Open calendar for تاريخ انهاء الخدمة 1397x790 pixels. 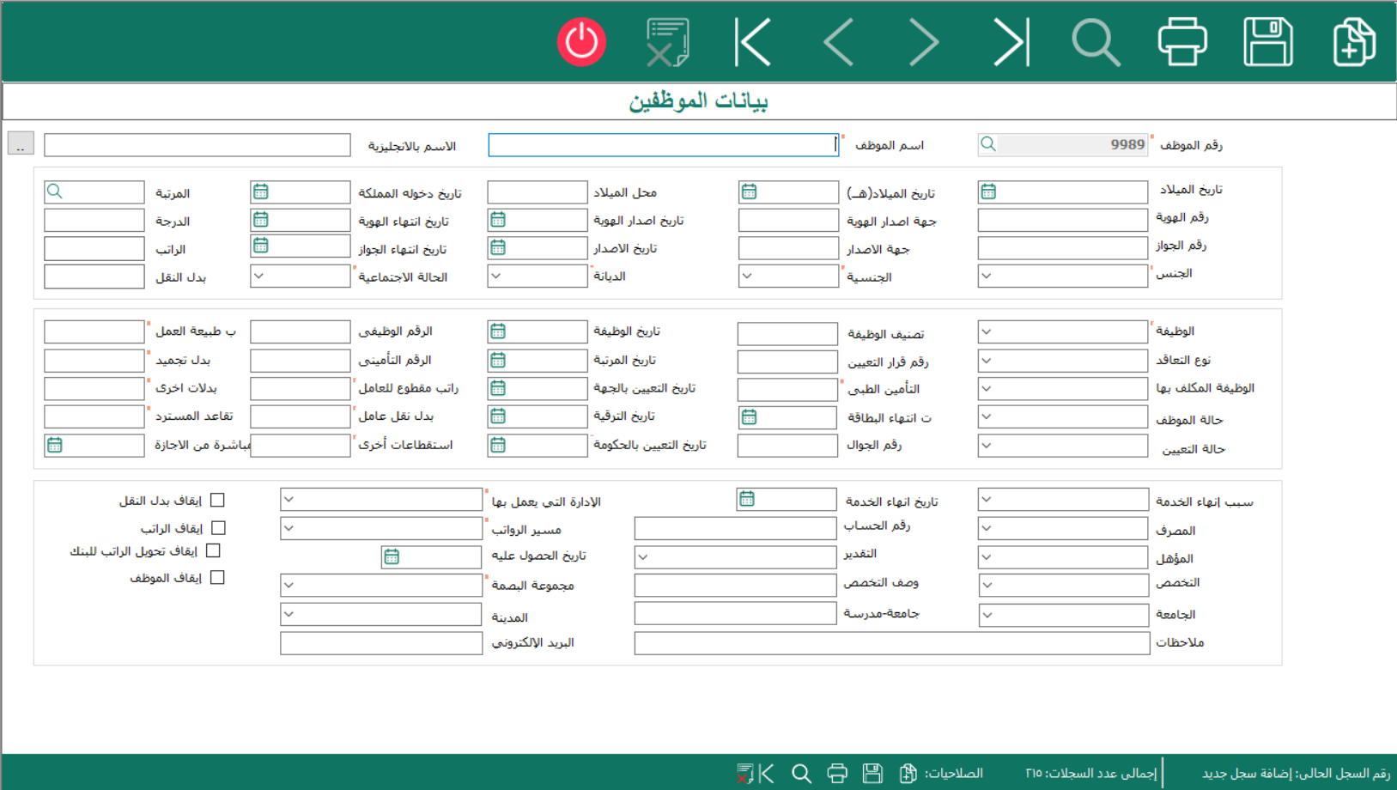click(x=747, y=499)
